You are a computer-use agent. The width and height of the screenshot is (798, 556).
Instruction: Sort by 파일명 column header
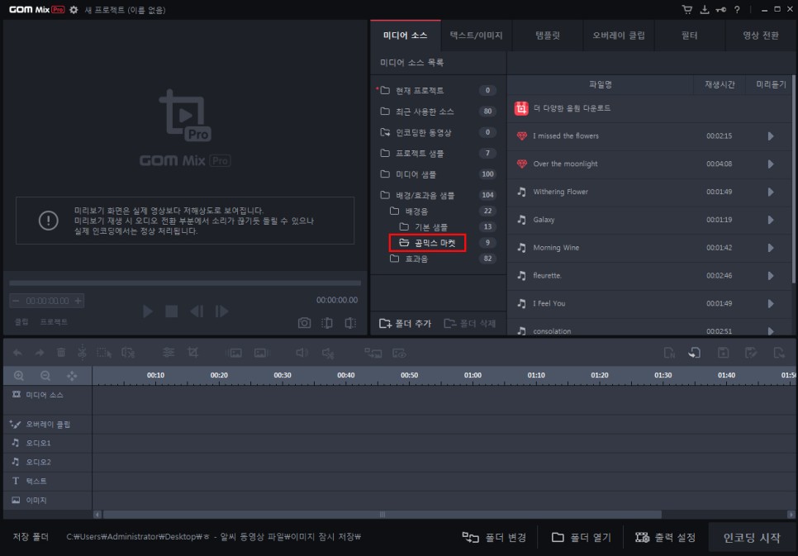tap(600, 84)
